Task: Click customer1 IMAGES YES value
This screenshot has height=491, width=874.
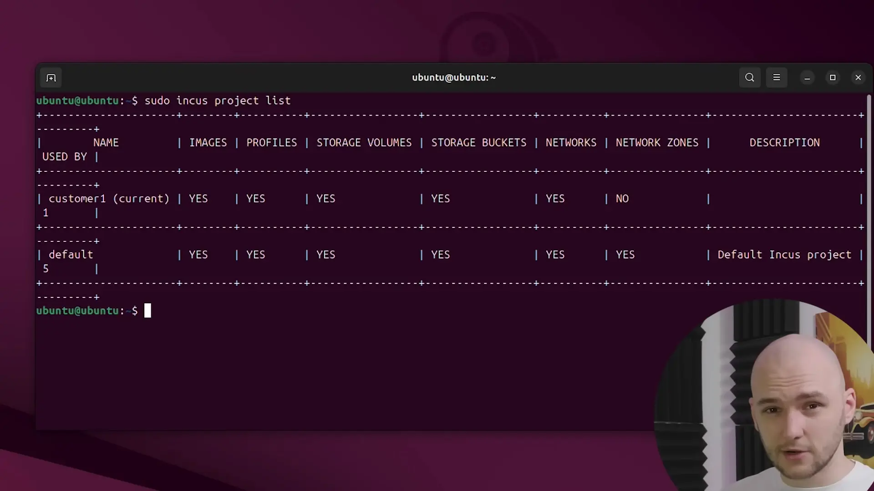Action: [198, 199]
